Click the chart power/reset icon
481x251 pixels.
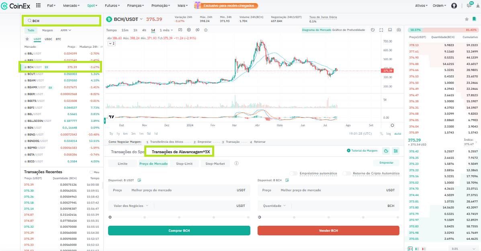(x=373, y=30)
